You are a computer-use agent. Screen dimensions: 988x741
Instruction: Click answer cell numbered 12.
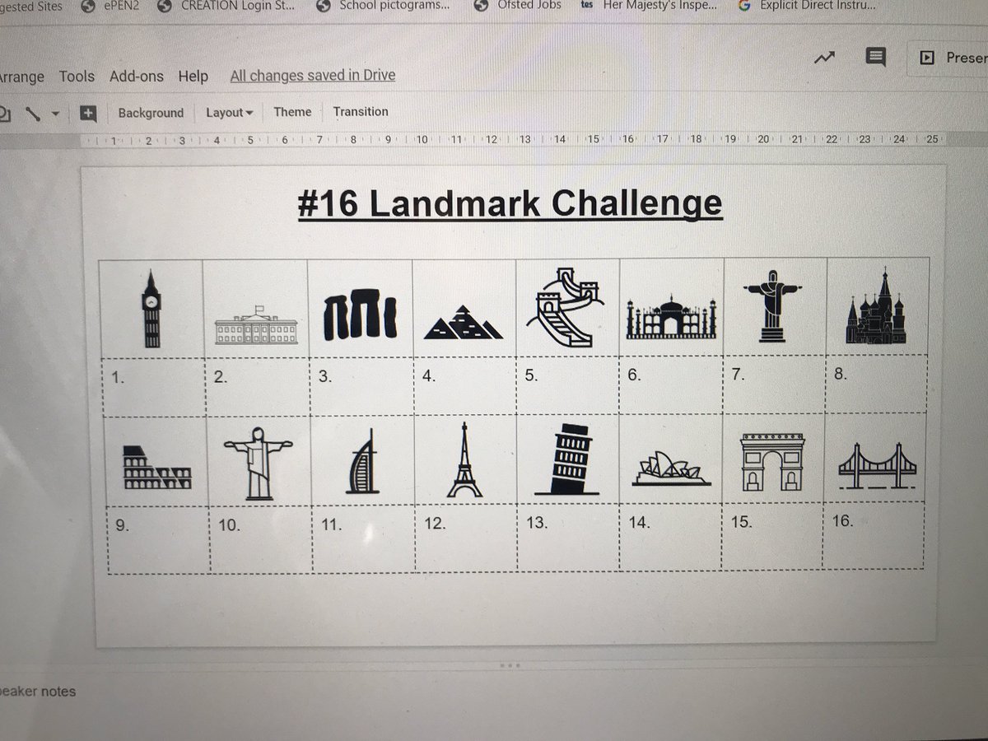click(x=467, y=538)
